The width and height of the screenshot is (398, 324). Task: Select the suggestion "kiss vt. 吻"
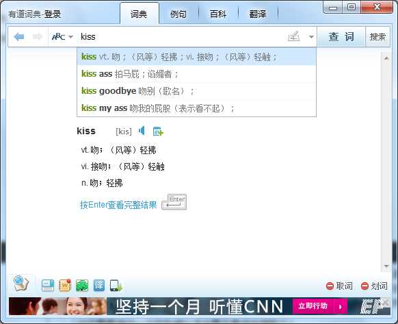tap(196, 57)
